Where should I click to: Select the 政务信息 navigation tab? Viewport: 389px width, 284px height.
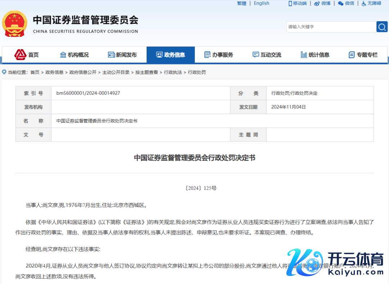[171, 55]
